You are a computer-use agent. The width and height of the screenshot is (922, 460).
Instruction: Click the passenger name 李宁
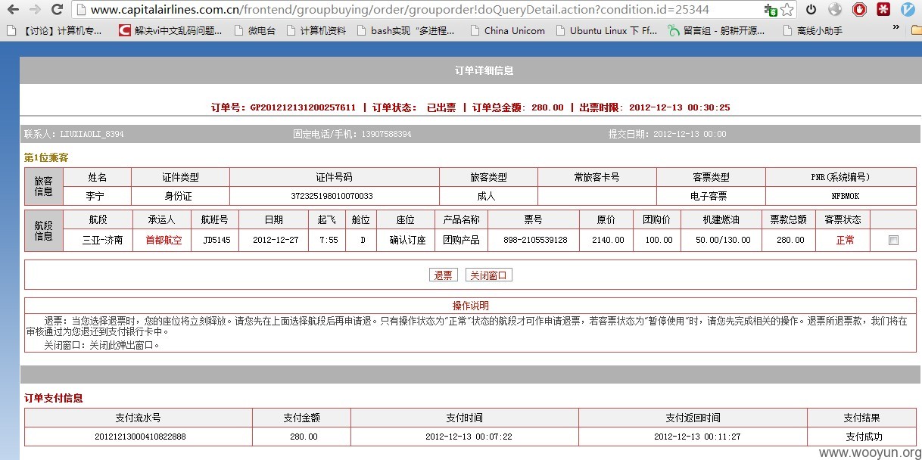click(x=95, y=196)
